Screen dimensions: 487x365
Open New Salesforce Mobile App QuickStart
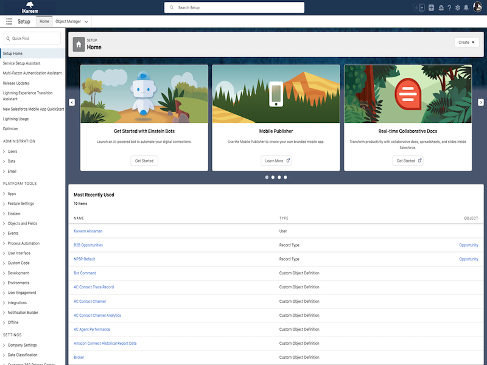33,109
